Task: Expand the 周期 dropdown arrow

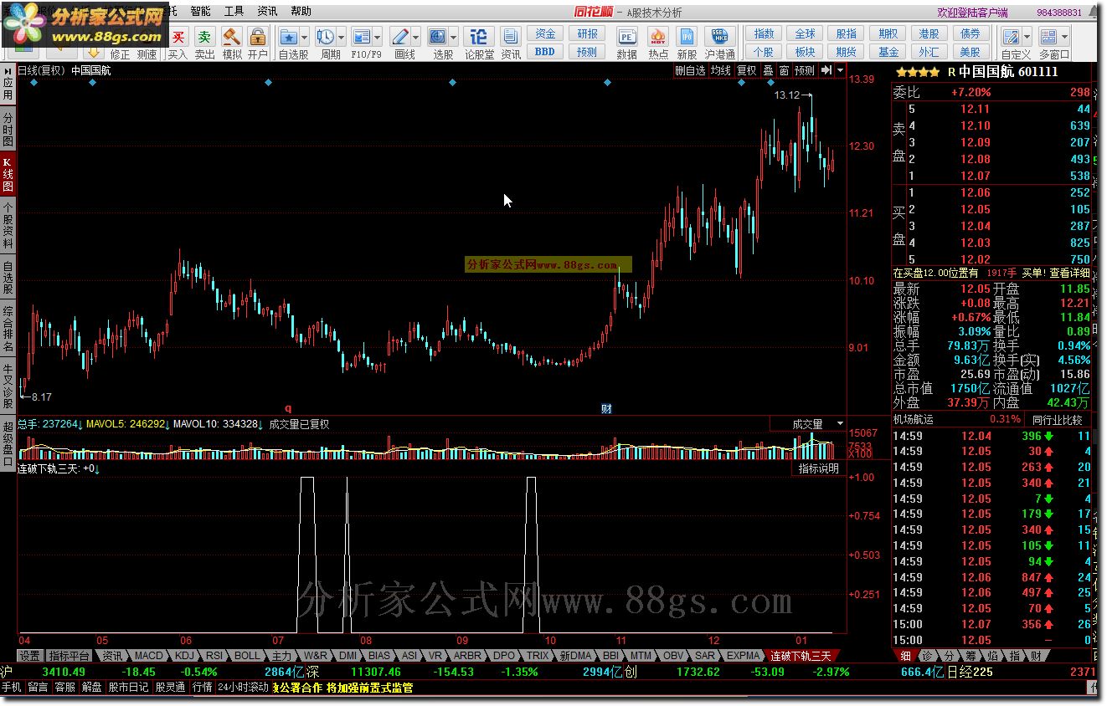Action: click(x=341, y=37)
